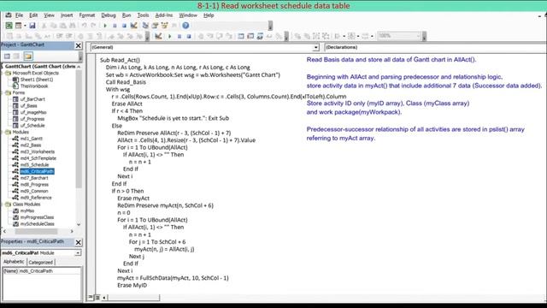
Task: Open the View menu
Action: coord(49,15)
